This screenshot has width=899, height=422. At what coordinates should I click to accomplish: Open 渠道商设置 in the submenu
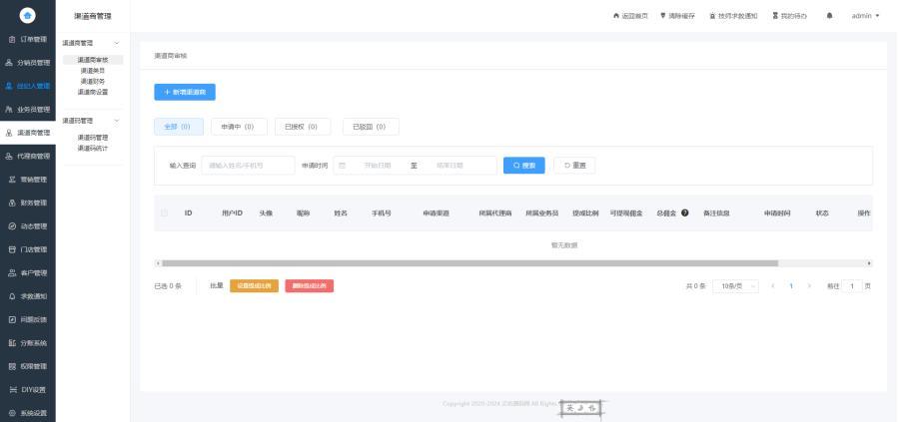pos(93,92)
